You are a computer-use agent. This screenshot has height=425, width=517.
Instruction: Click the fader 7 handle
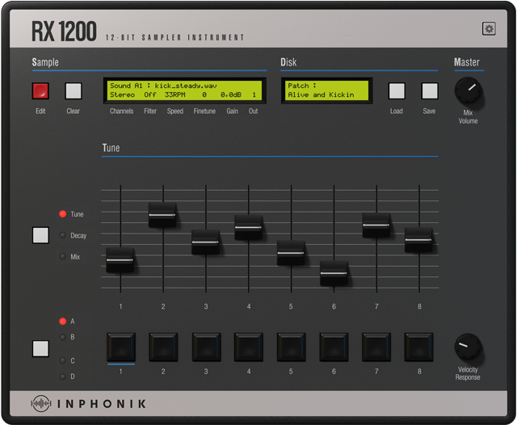[x=376, y=225]
